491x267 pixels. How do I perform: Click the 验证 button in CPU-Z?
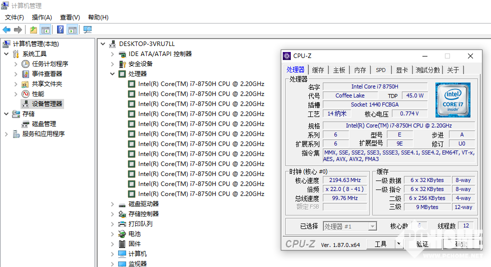423,244
